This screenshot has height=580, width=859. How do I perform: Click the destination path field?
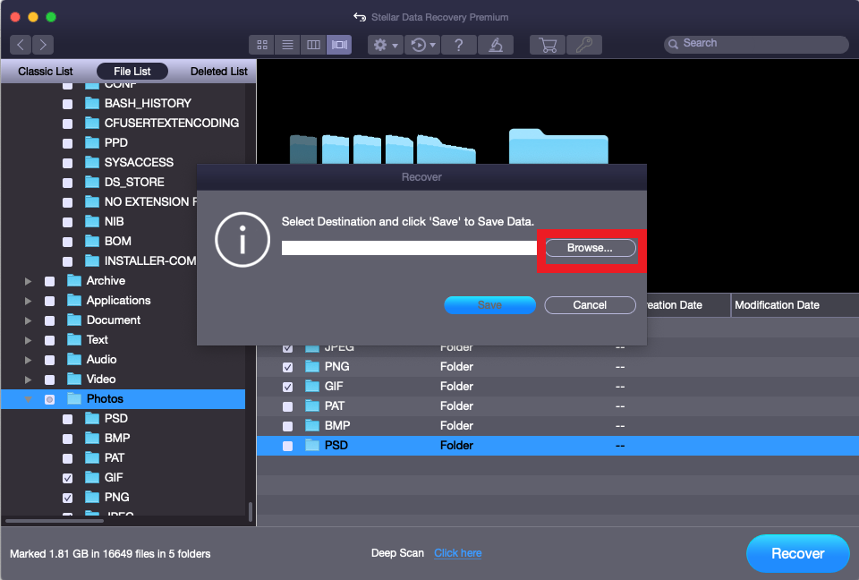click(x=409, y=248)
